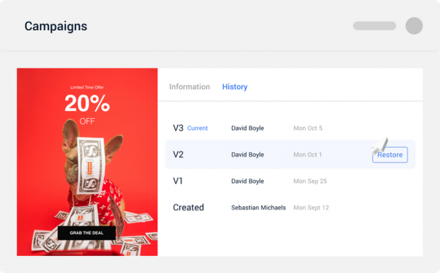The height and width of the screenshot is (273, 440).
Task: Switch to the History tab
Action: tap(234, 87)
